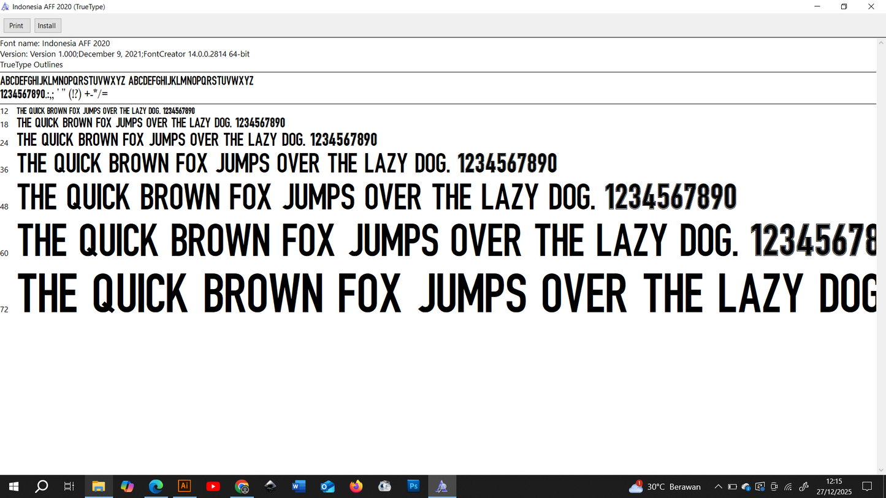Screen dimensions: 886x498
Task: Open File Explorer from the taskbar
Action: coord(99,486)
